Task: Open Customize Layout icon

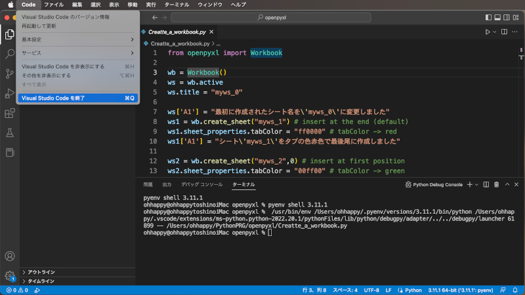Action: [516, 18]
